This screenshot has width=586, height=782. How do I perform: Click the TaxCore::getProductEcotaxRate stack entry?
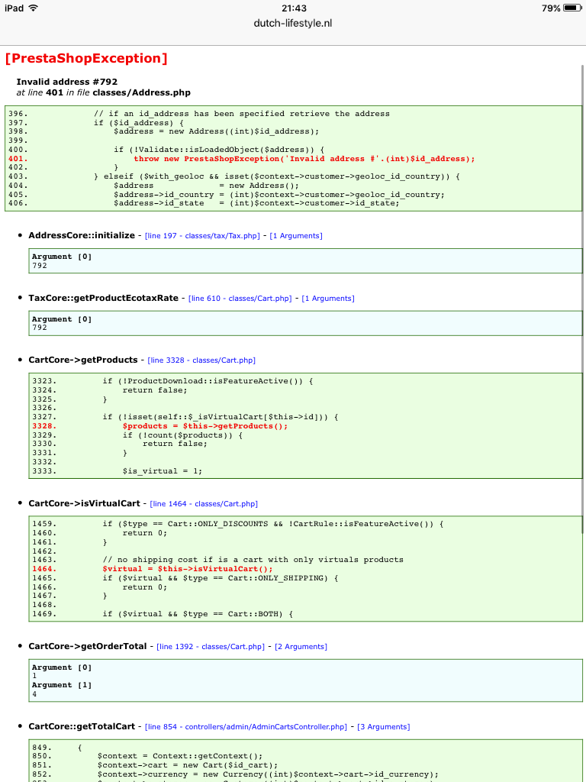tap(103, 298)
